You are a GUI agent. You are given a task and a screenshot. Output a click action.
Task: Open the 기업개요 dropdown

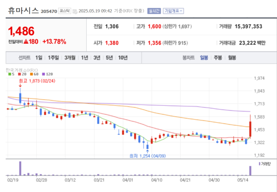(173, 11)
